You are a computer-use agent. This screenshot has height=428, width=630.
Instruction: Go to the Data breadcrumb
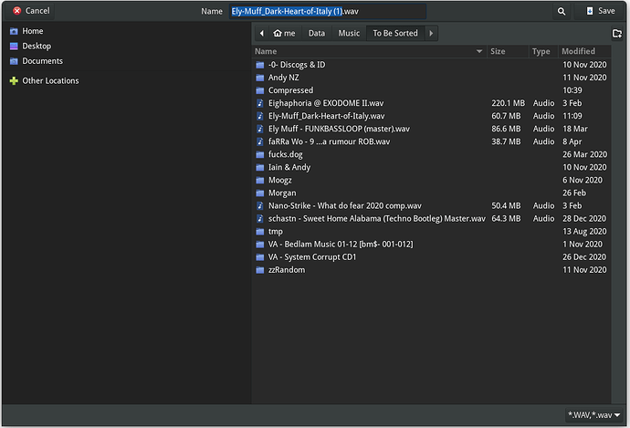coord(317,34)
